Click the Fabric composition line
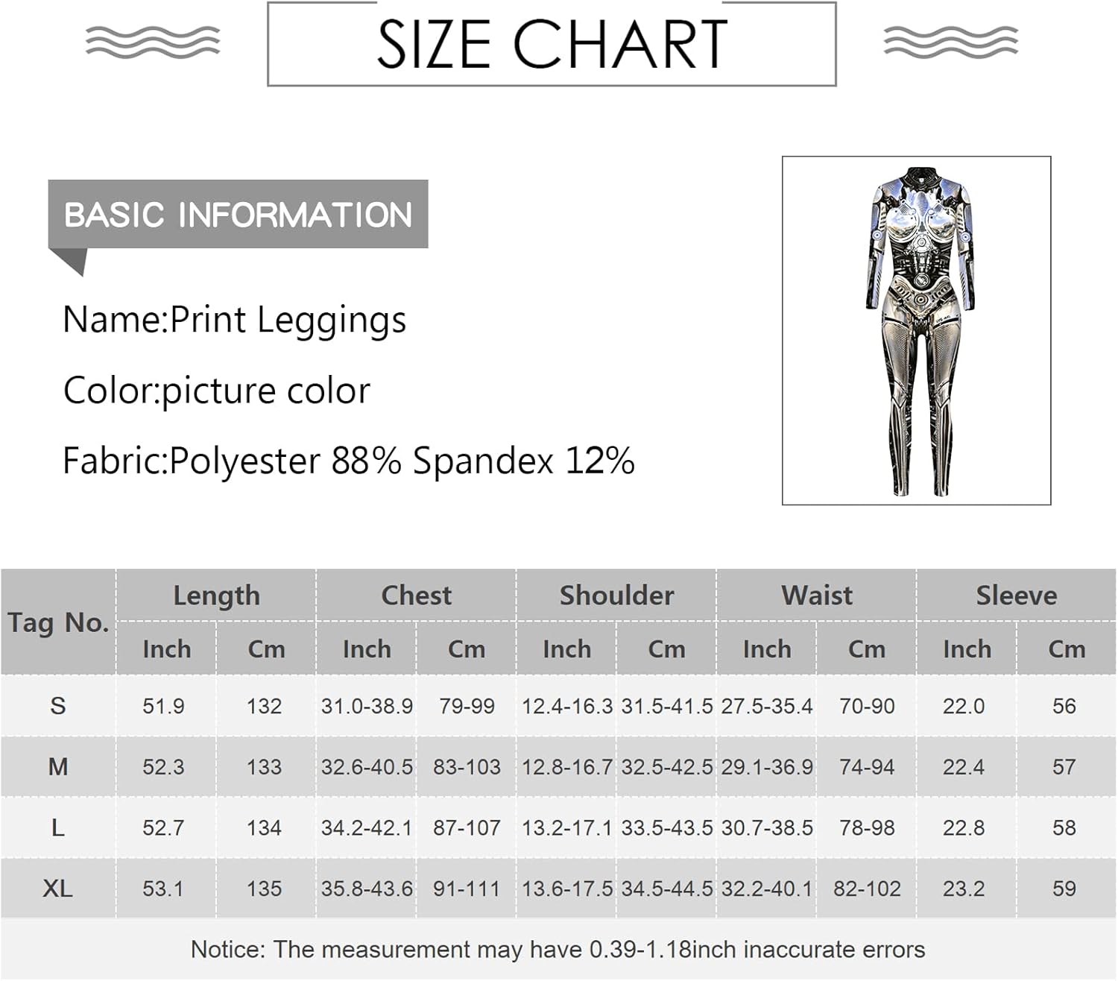 pos(348,461)
